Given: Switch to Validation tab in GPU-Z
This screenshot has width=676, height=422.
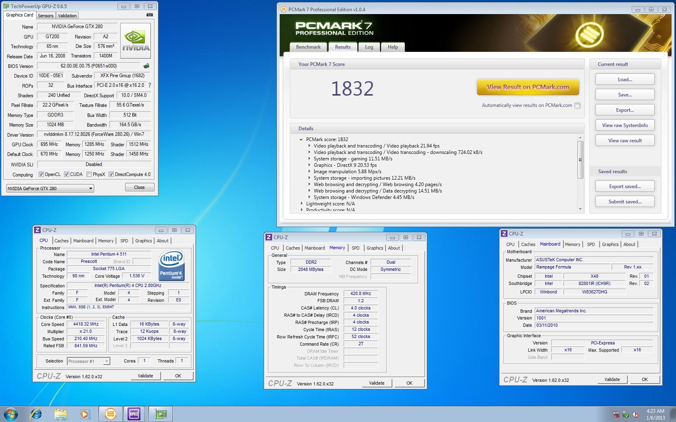Looking at the screenshot, I should click(67, 16).
